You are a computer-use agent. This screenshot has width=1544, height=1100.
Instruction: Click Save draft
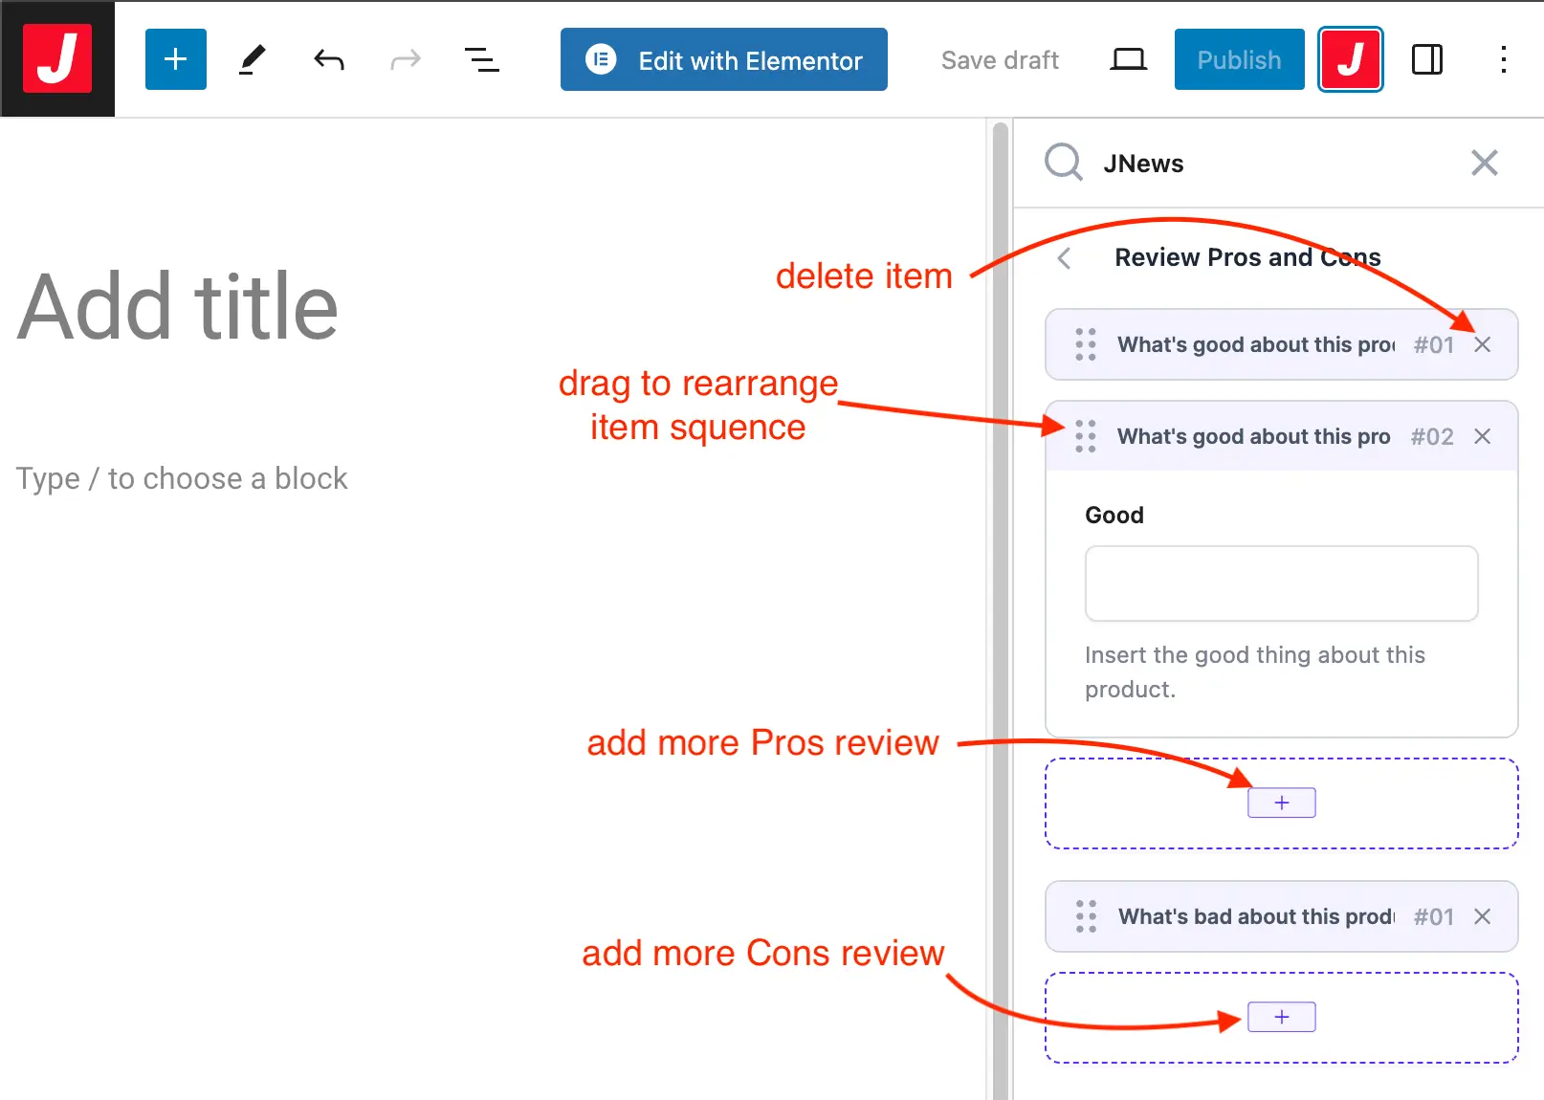tap(1000, 59)
